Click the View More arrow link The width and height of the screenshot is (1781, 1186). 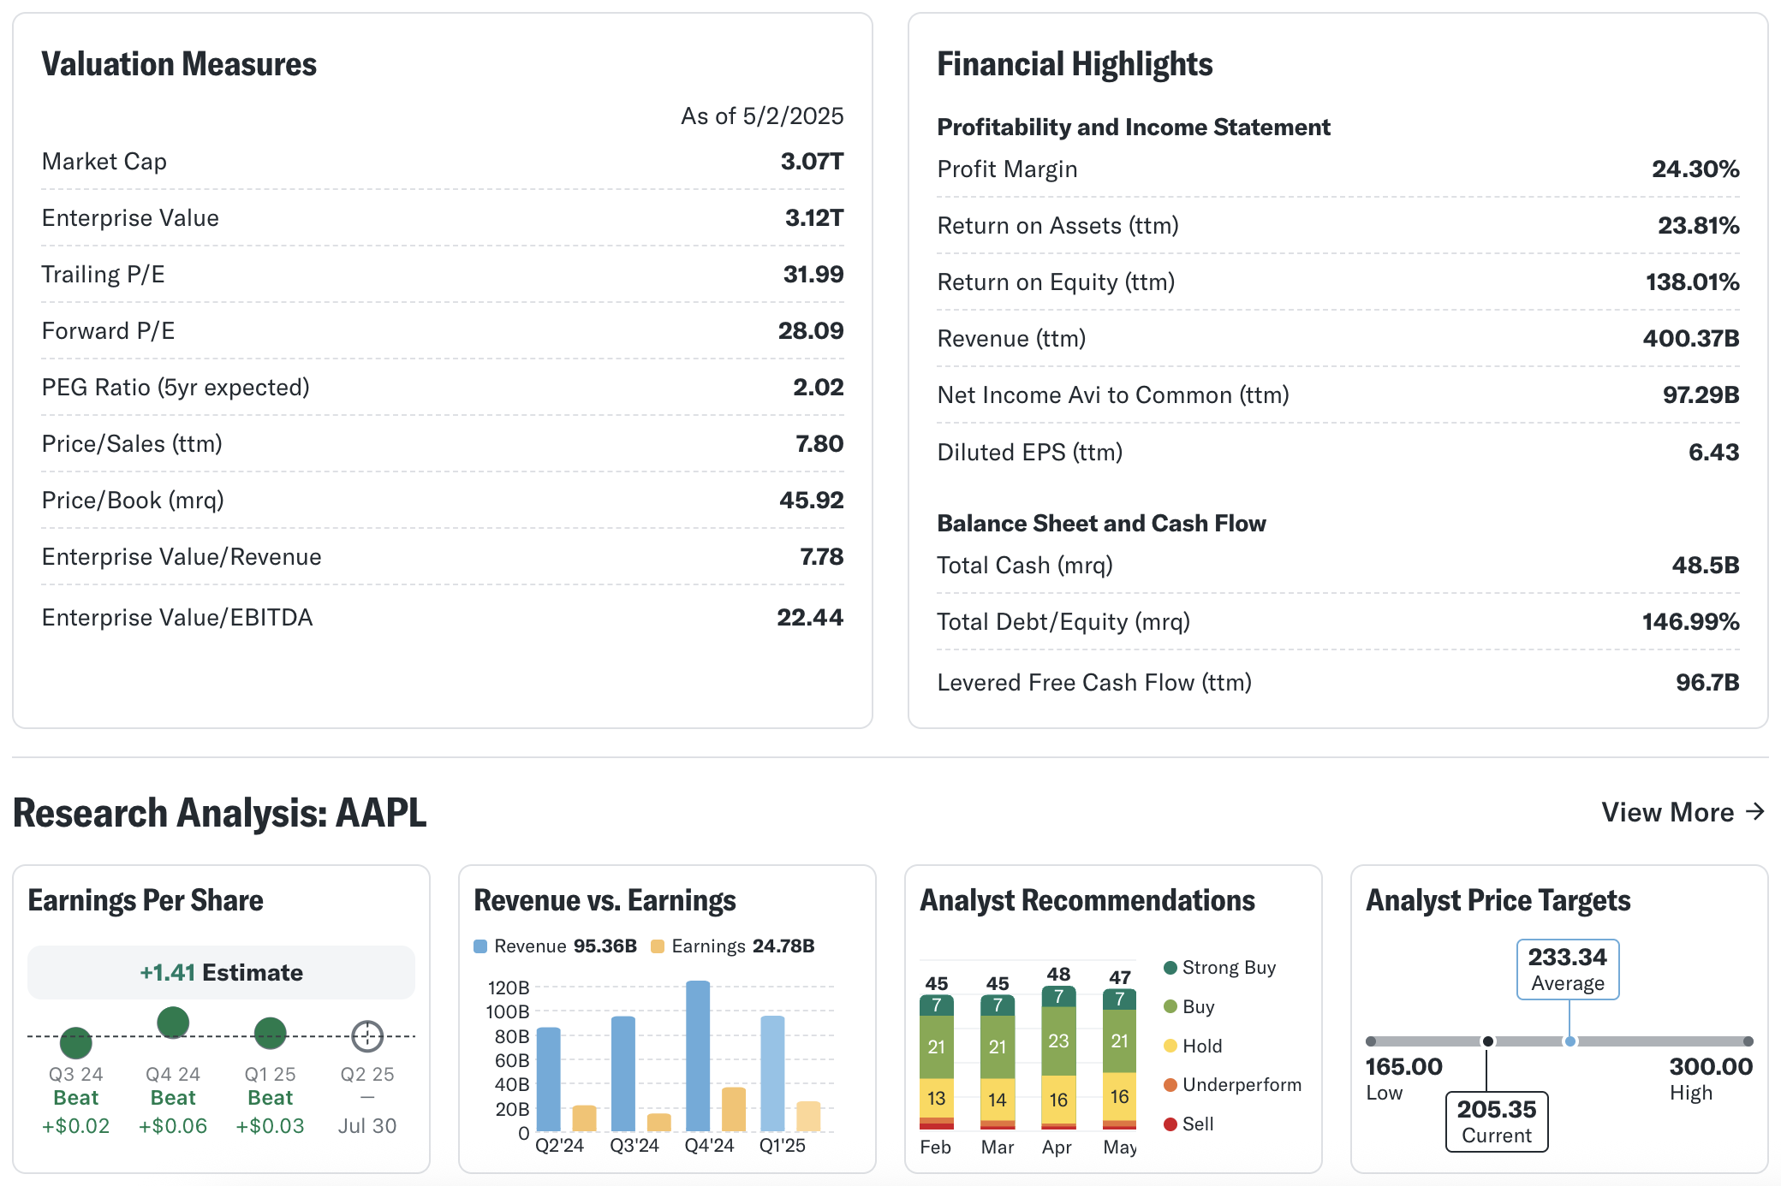pos(1683,812)
